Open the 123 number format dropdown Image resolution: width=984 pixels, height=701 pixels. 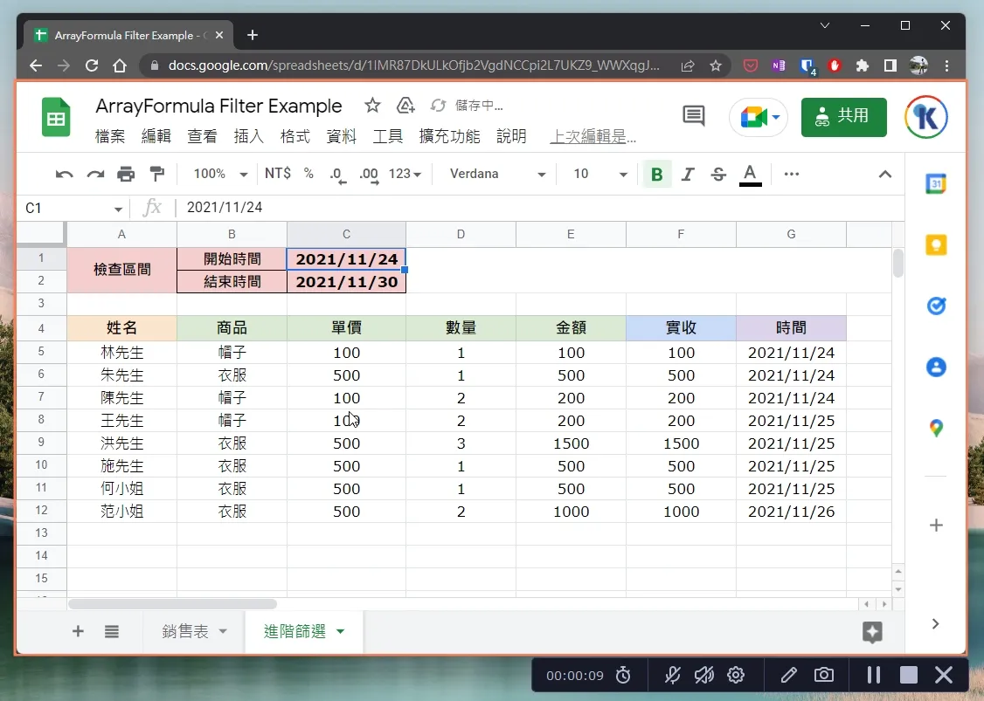[405, 175]
